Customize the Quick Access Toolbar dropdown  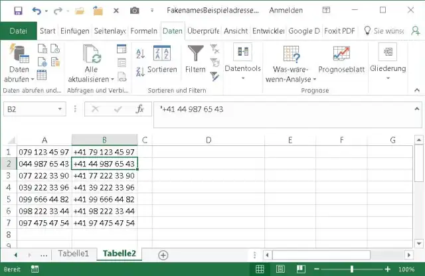pyautogui.click(x=152, y=11)
